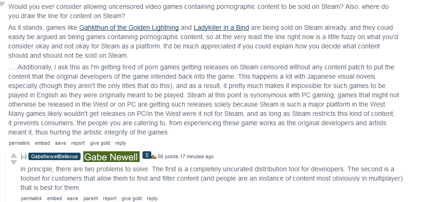The image size is (439, 202).
Task: Upvote Gabe Newell's reply comment
Action: 14,155
